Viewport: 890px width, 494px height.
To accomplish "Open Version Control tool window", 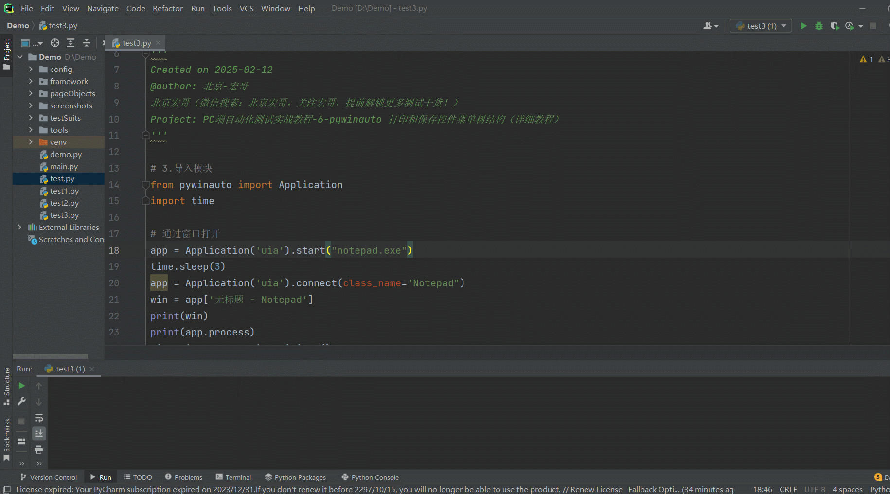I will pos(49,477).
